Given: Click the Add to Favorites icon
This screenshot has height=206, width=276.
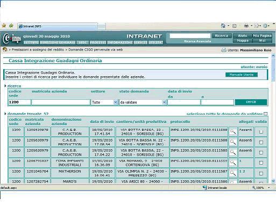Looking at the screenshot, I should [x=11, y=26].
